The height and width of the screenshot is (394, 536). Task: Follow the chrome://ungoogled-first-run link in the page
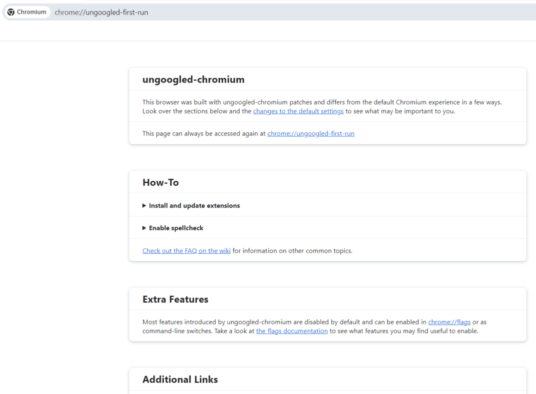coord(311,134)
